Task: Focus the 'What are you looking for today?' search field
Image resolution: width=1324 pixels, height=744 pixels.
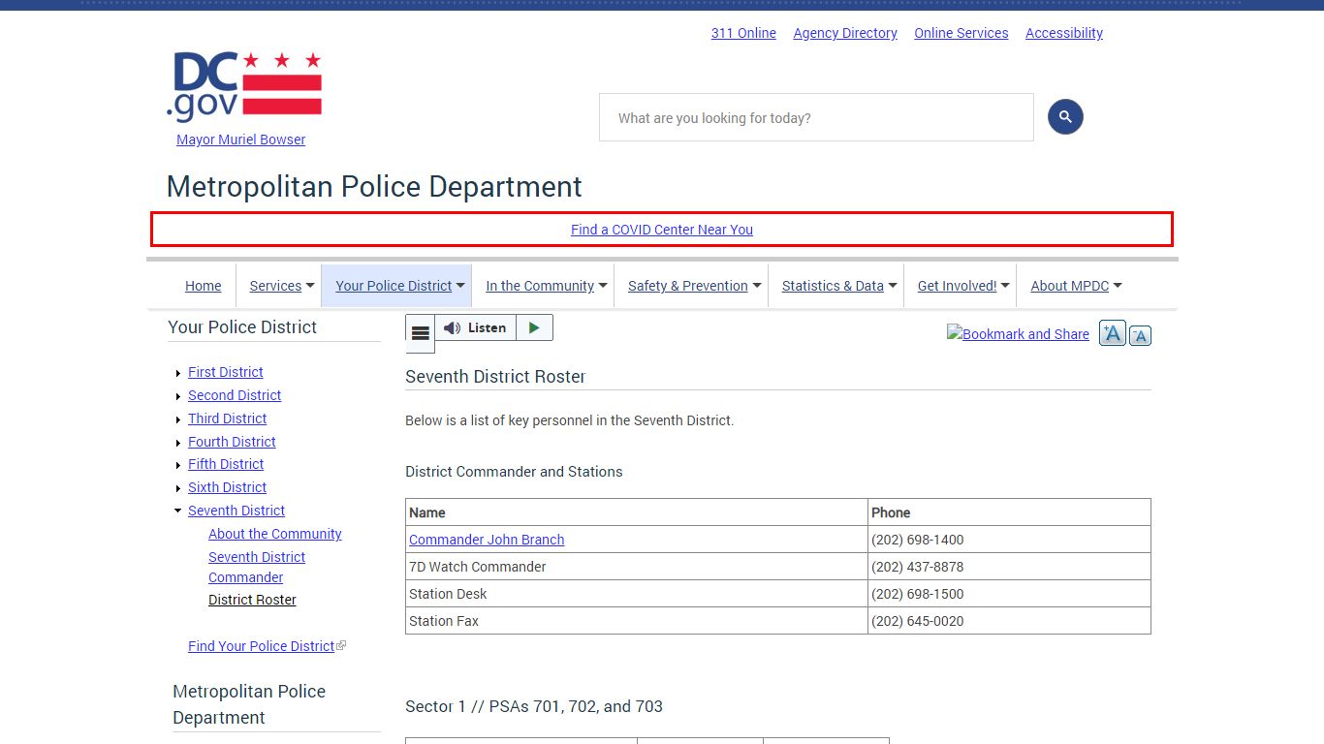Action: click(816, 117)
